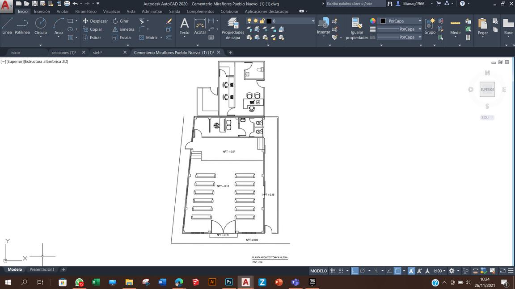
Task: Select the Círculo tool
Action: pos(41,26)
